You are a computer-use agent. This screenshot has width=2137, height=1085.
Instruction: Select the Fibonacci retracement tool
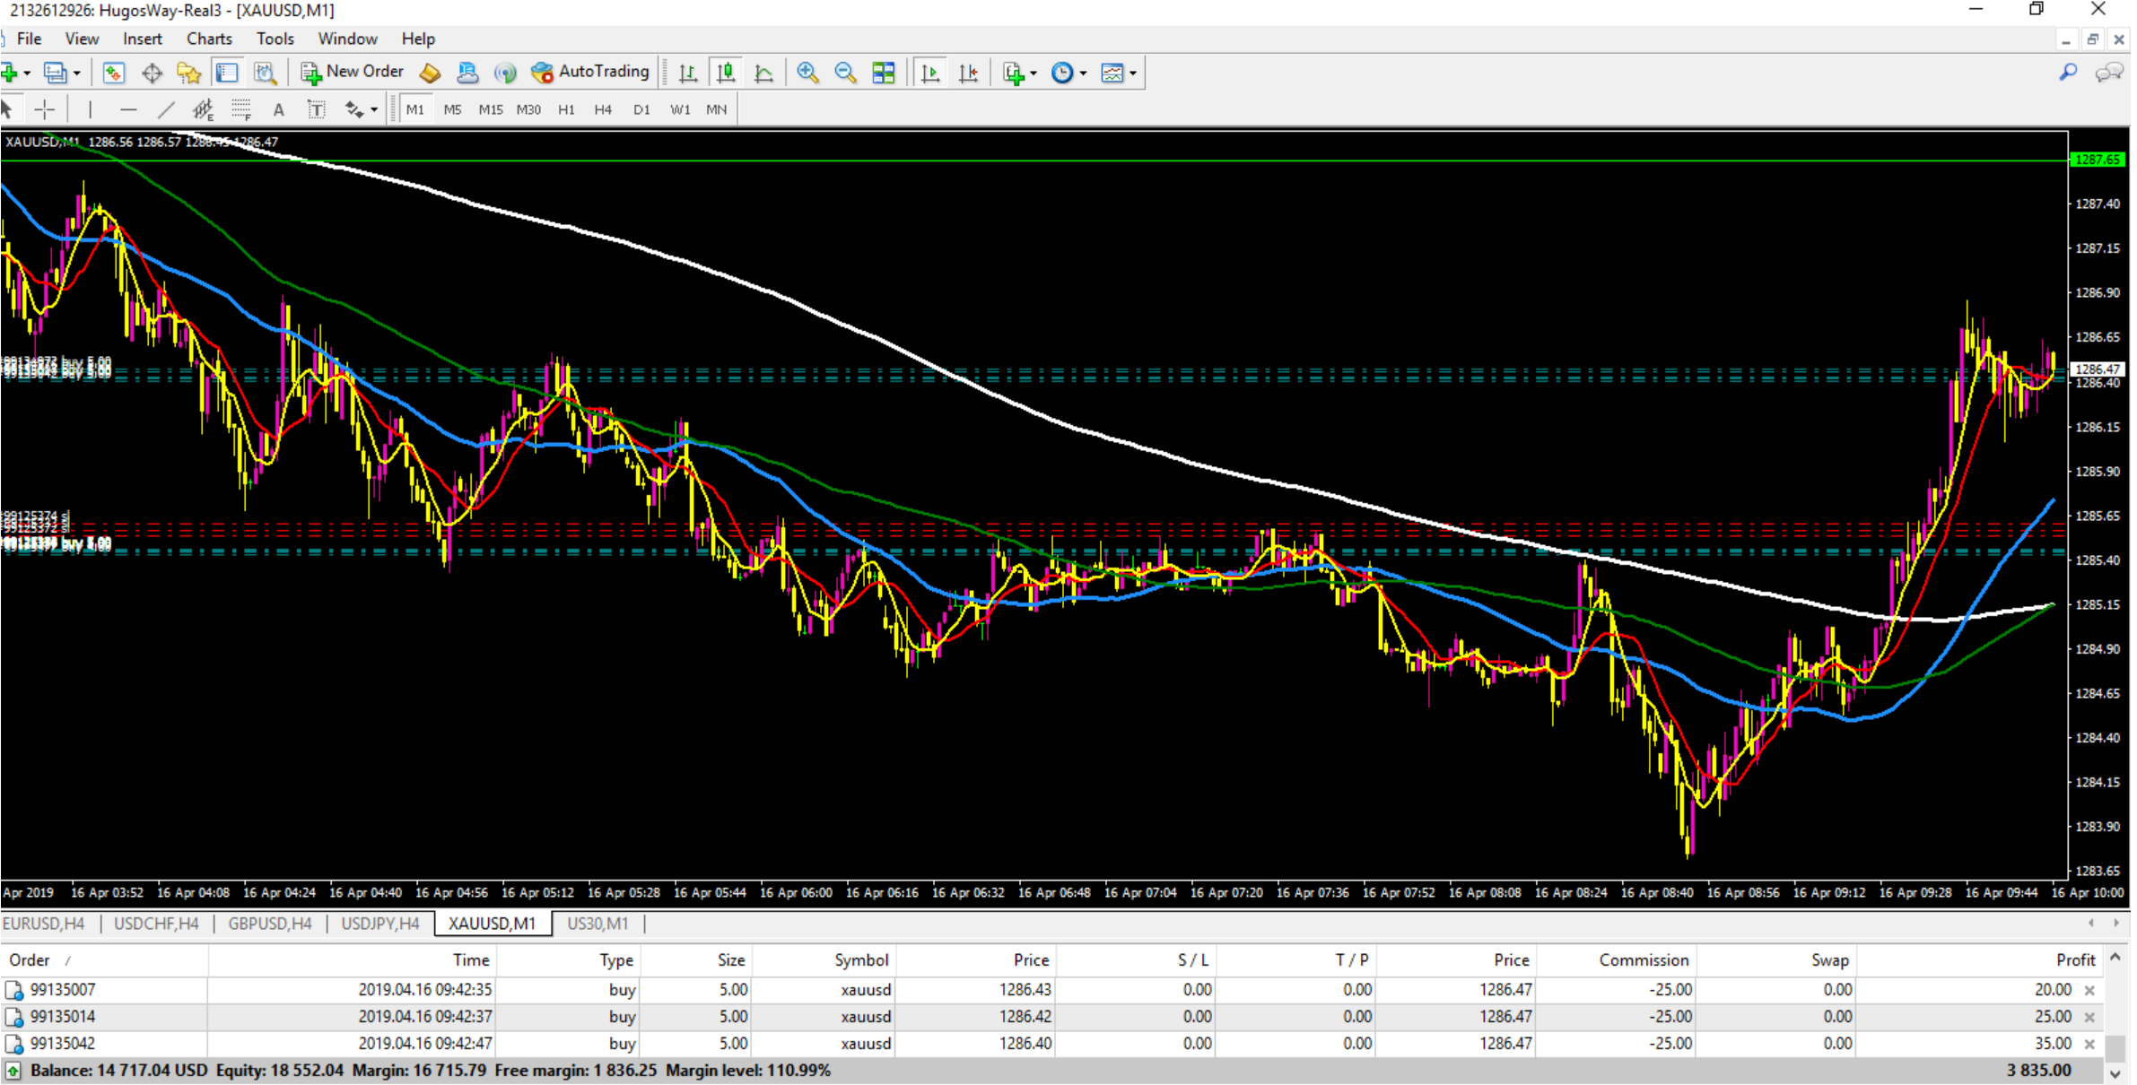[x=240, y=109]
